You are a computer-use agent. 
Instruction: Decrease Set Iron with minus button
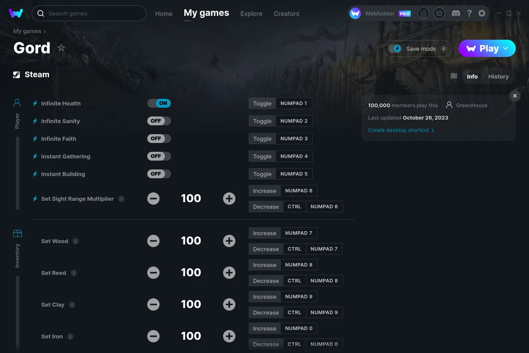153,336
